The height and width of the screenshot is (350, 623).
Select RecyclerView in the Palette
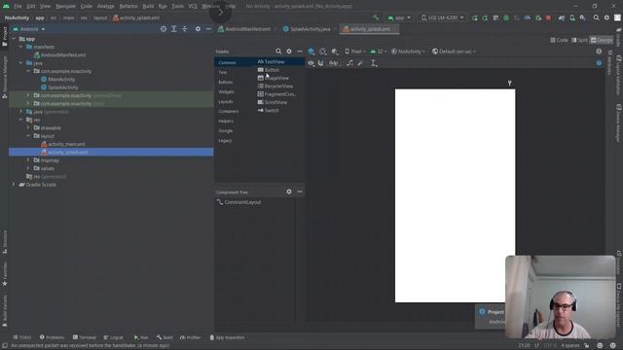tap(275, 87)
